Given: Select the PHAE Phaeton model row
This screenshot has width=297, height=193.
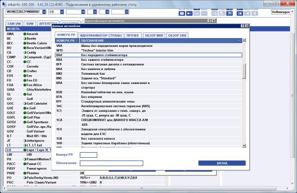Looking at the screenshot, I should [x=29, y=173].
